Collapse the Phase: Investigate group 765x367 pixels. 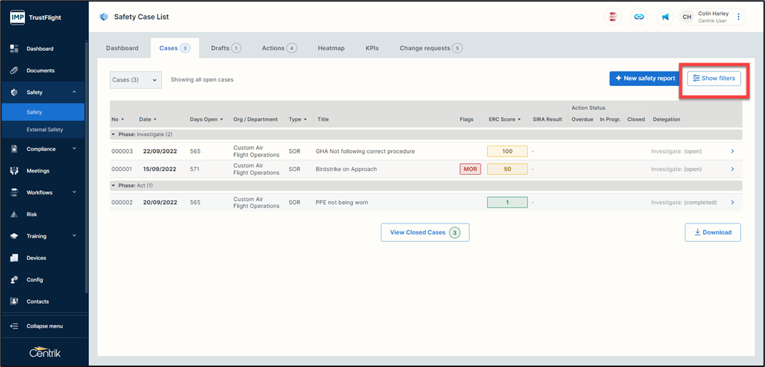pos(113,135)
